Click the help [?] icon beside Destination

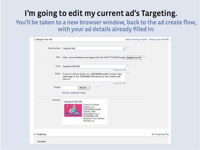coord(128,47)
